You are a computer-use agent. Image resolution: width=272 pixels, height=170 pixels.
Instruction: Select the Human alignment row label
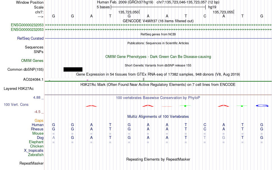(38, 125)
